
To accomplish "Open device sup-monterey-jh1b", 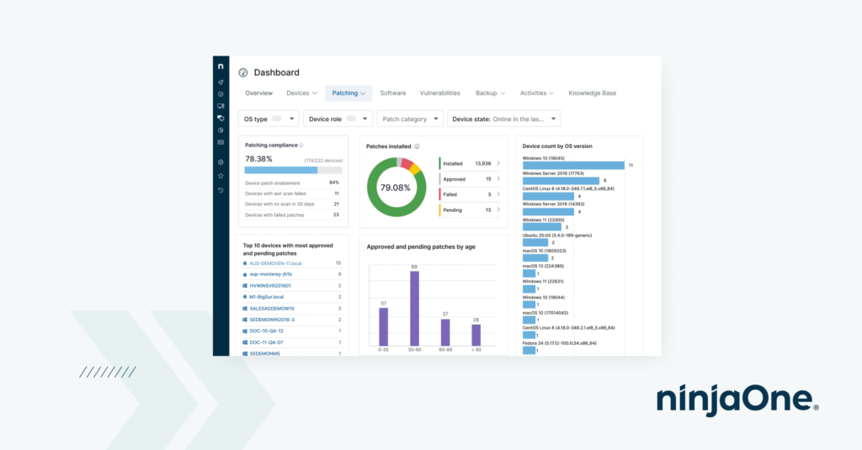I will point(270,274).
